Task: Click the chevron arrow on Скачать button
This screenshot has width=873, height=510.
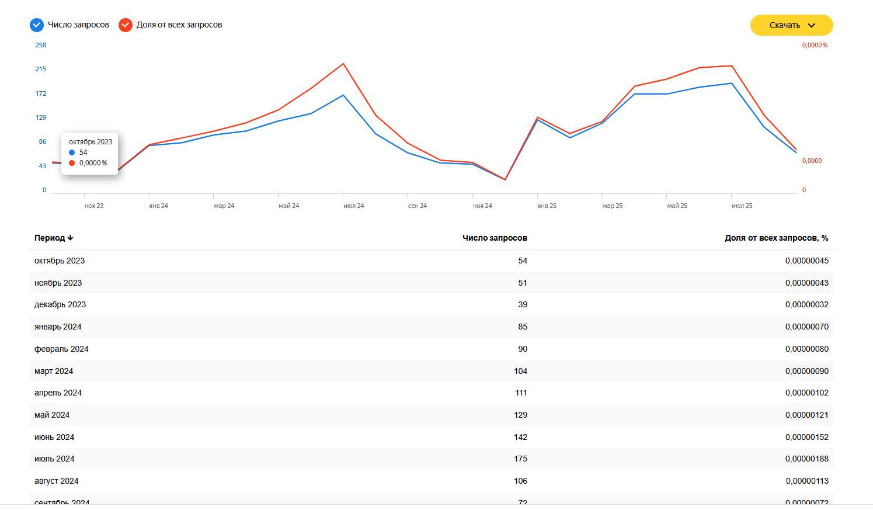Action: 812,26
